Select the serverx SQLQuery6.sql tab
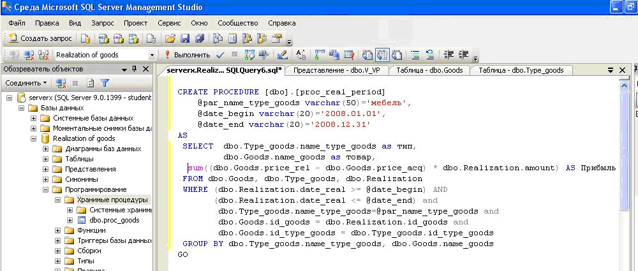The width and height of the screenshot is (638, 271). [224, 70]
